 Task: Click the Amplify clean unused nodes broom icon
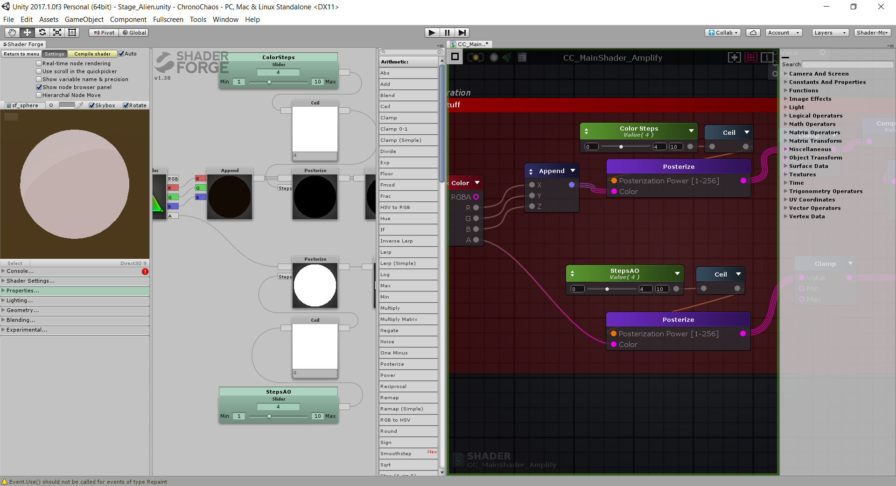point(507,57)
